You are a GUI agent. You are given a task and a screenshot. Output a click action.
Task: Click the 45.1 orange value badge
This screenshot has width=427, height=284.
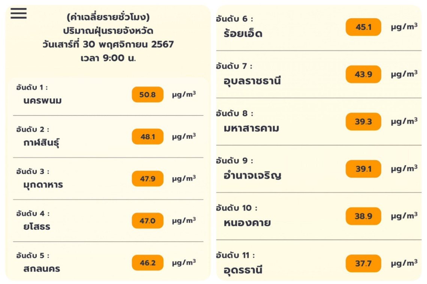(x=363, y=27)
